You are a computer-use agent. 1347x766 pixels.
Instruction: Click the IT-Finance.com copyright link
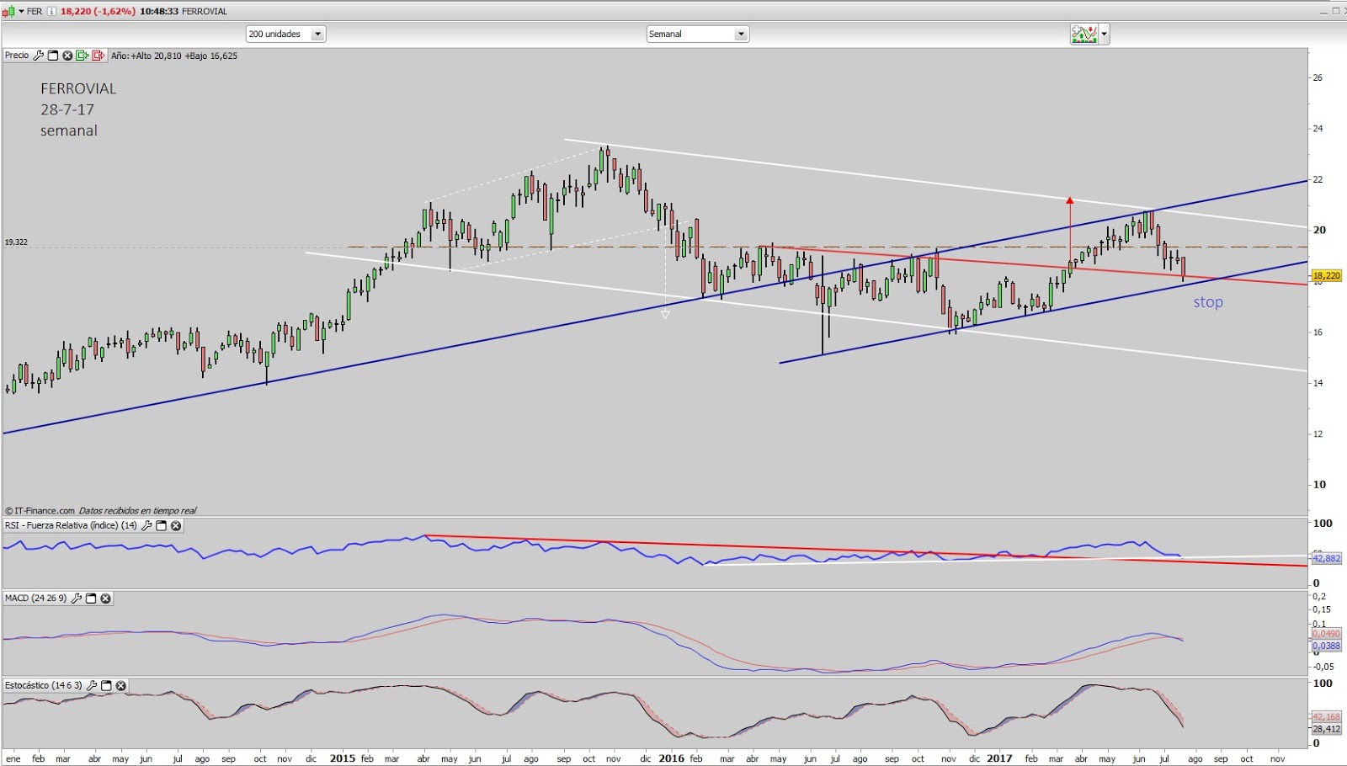40,511
